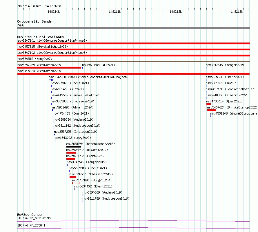Select nsv5961490 (Almarri2020) label

point(73,107)
